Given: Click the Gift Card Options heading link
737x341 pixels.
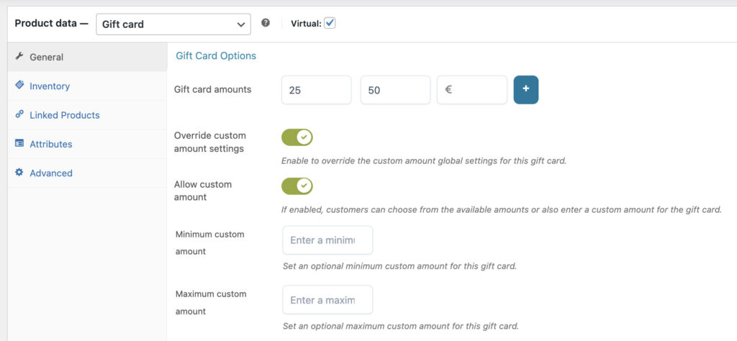Looking at the screenshot, I should [x=216, y=56].
